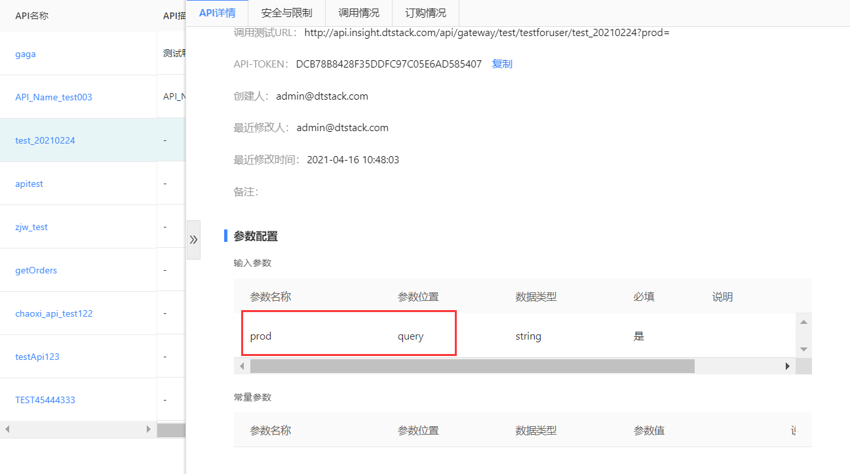Click the prod parameter row
850x474 pixels.
point(349,336)
